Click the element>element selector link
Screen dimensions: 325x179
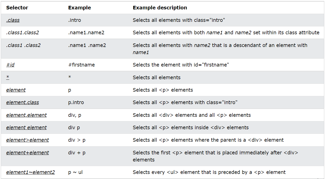(x=27, y=140)
